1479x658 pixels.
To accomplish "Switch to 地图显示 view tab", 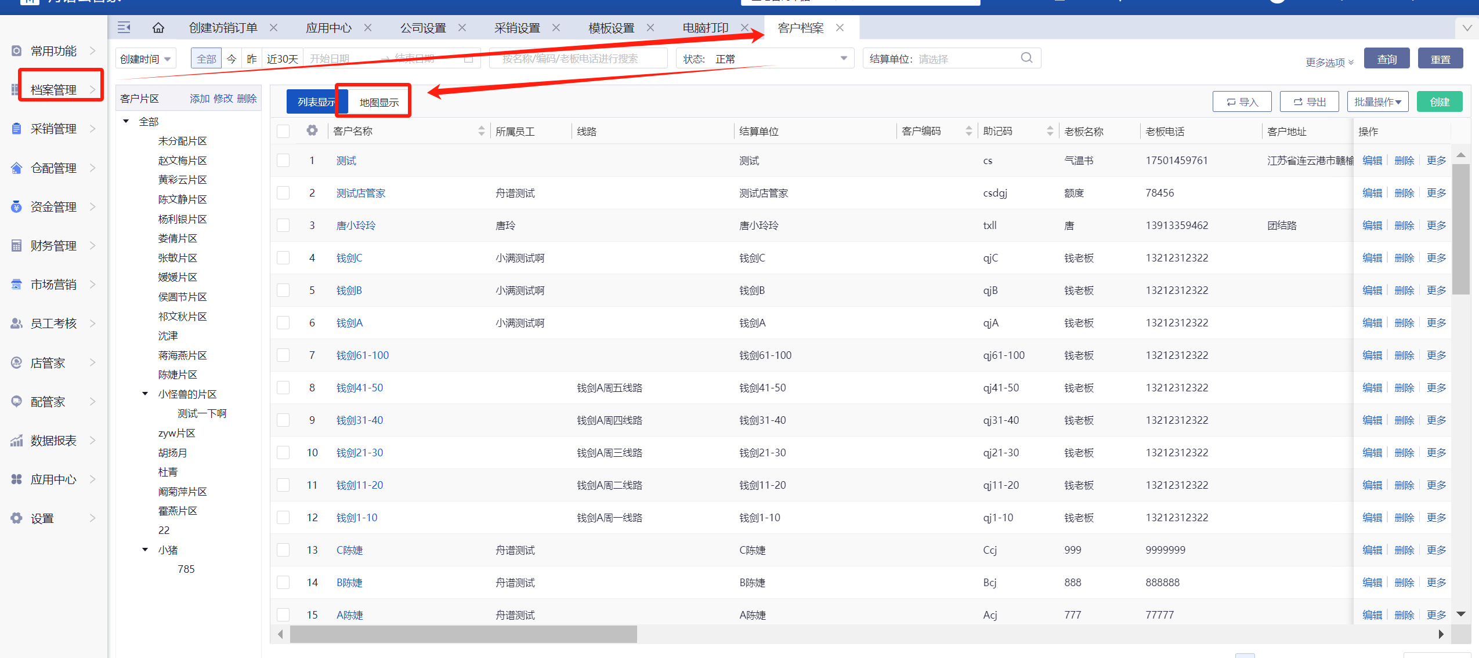I will click(379, 102).
